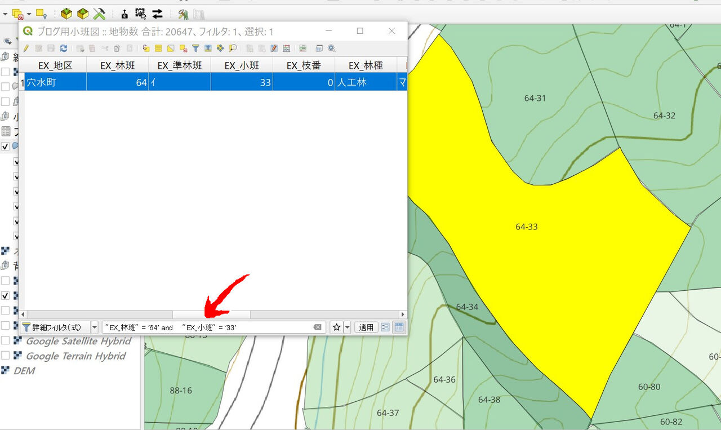Click the EX_小班 cell with value 33
Image resolution: width=721 pixels, height=430 pixels.
pyautogui.click(x=242, y=82)
